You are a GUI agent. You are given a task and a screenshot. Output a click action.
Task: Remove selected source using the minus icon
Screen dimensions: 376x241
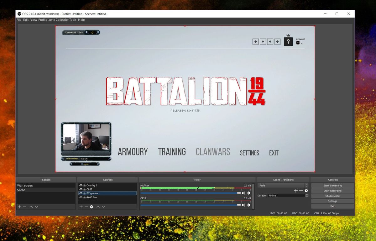[86, 207]
